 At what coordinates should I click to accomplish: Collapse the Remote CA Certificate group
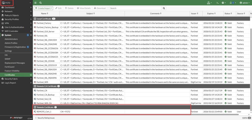click(35, 86)
